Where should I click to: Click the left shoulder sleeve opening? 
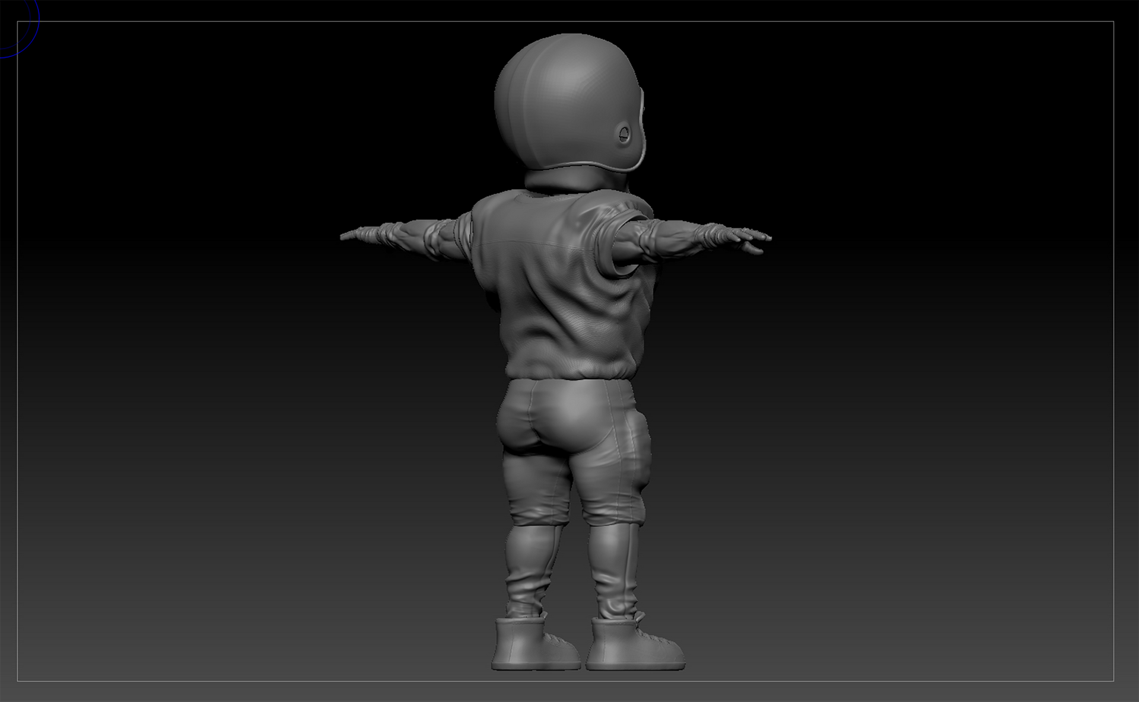(464, 234)
